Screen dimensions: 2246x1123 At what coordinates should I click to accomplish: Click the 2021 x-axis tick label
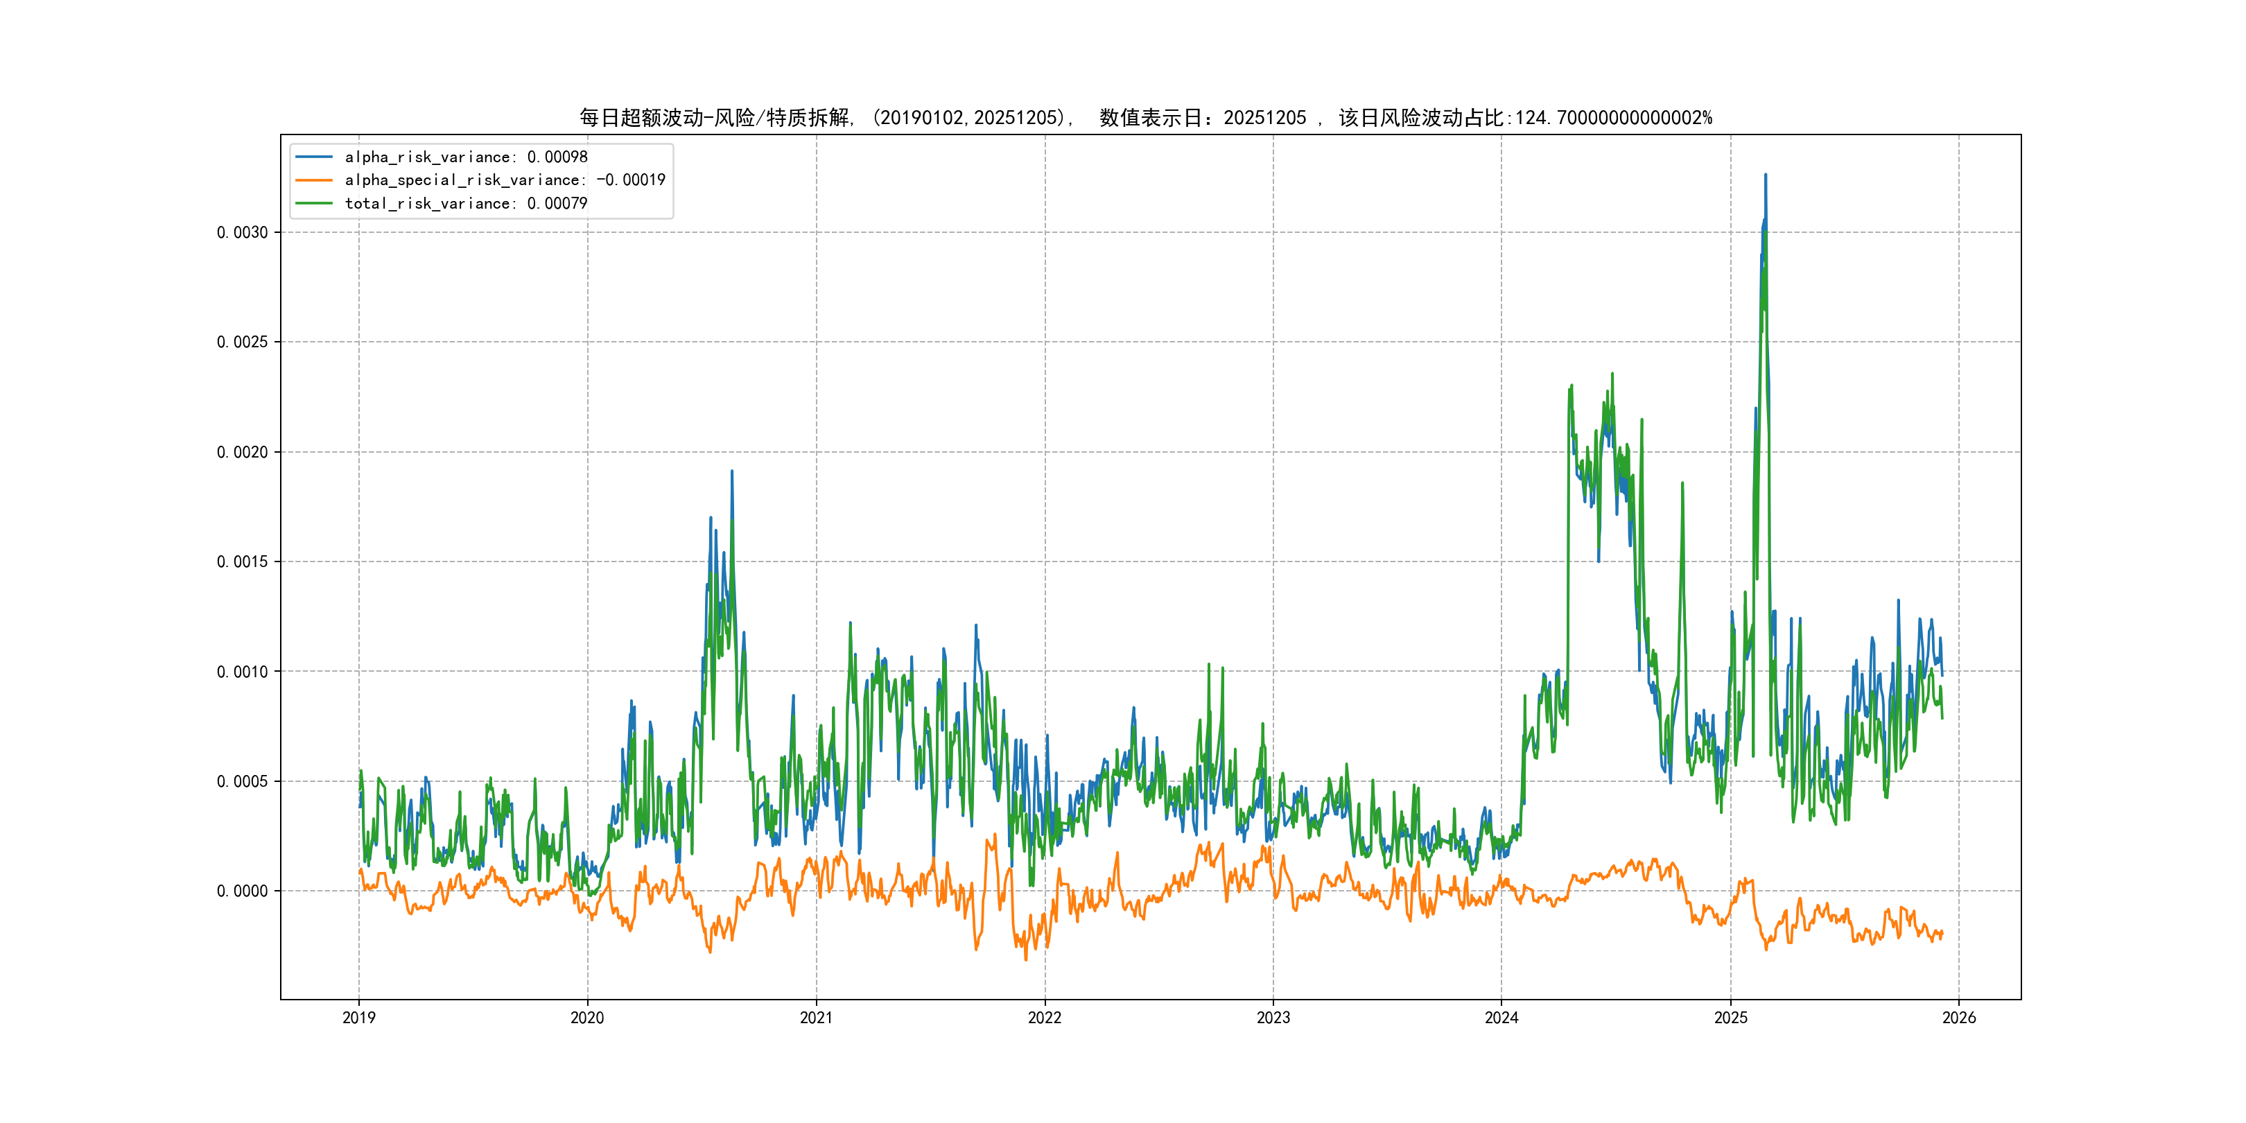816,1018
